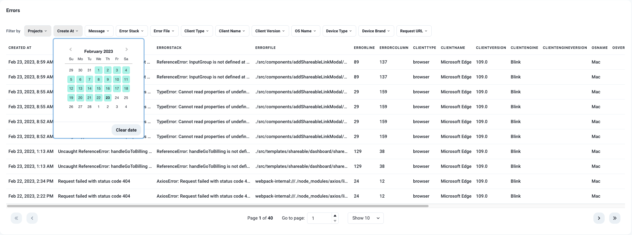Click the CLIENTTYPE column header
The image size is (632, 235).
pos(425,48)
